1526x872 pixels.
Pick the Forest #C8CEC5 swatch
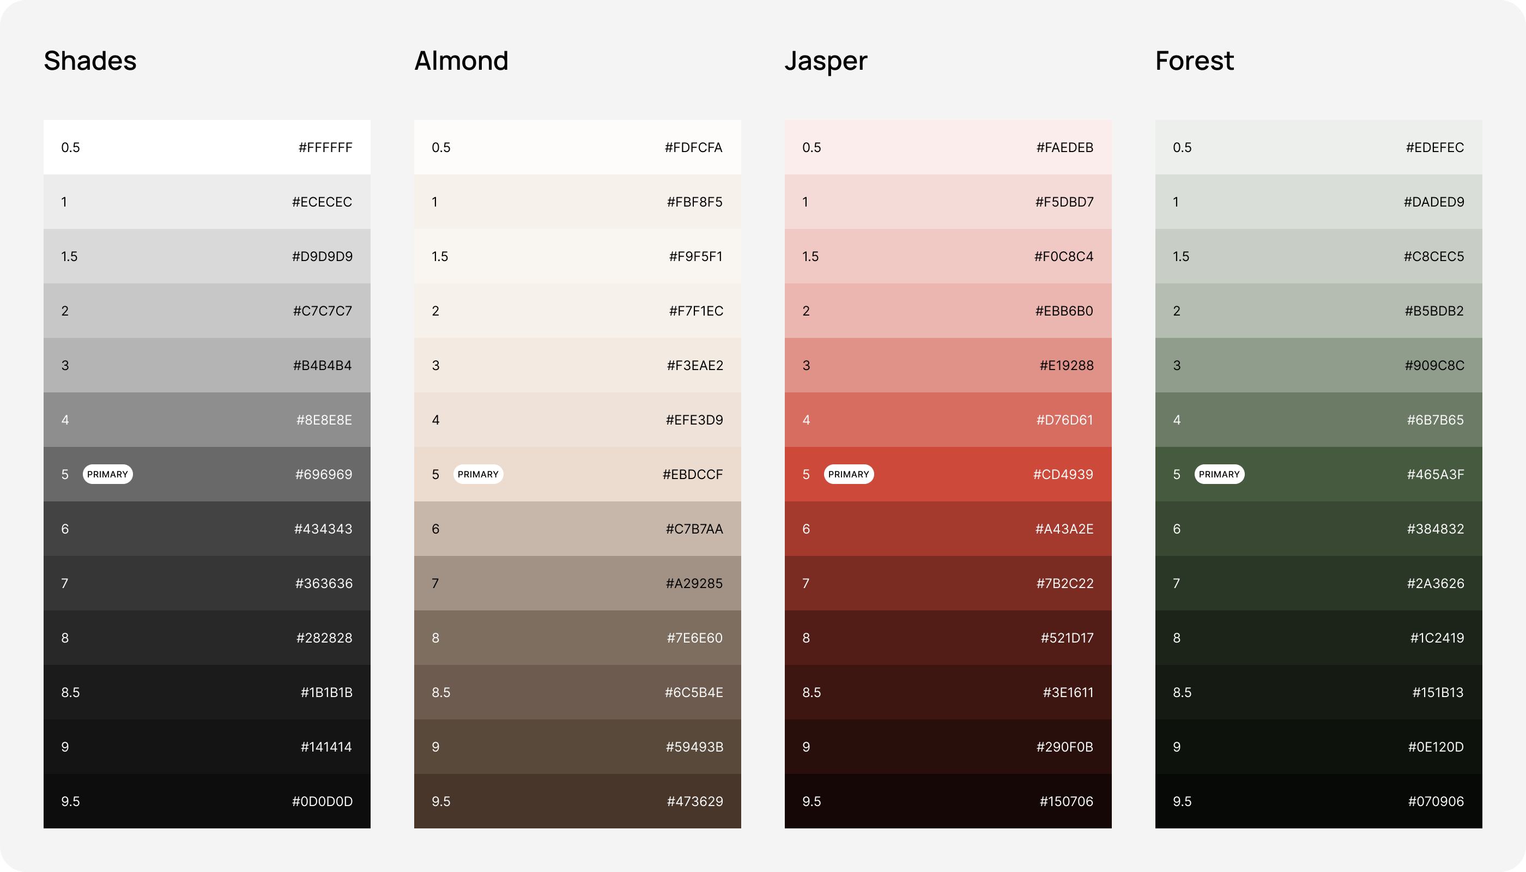click(x=1319, y=256)
